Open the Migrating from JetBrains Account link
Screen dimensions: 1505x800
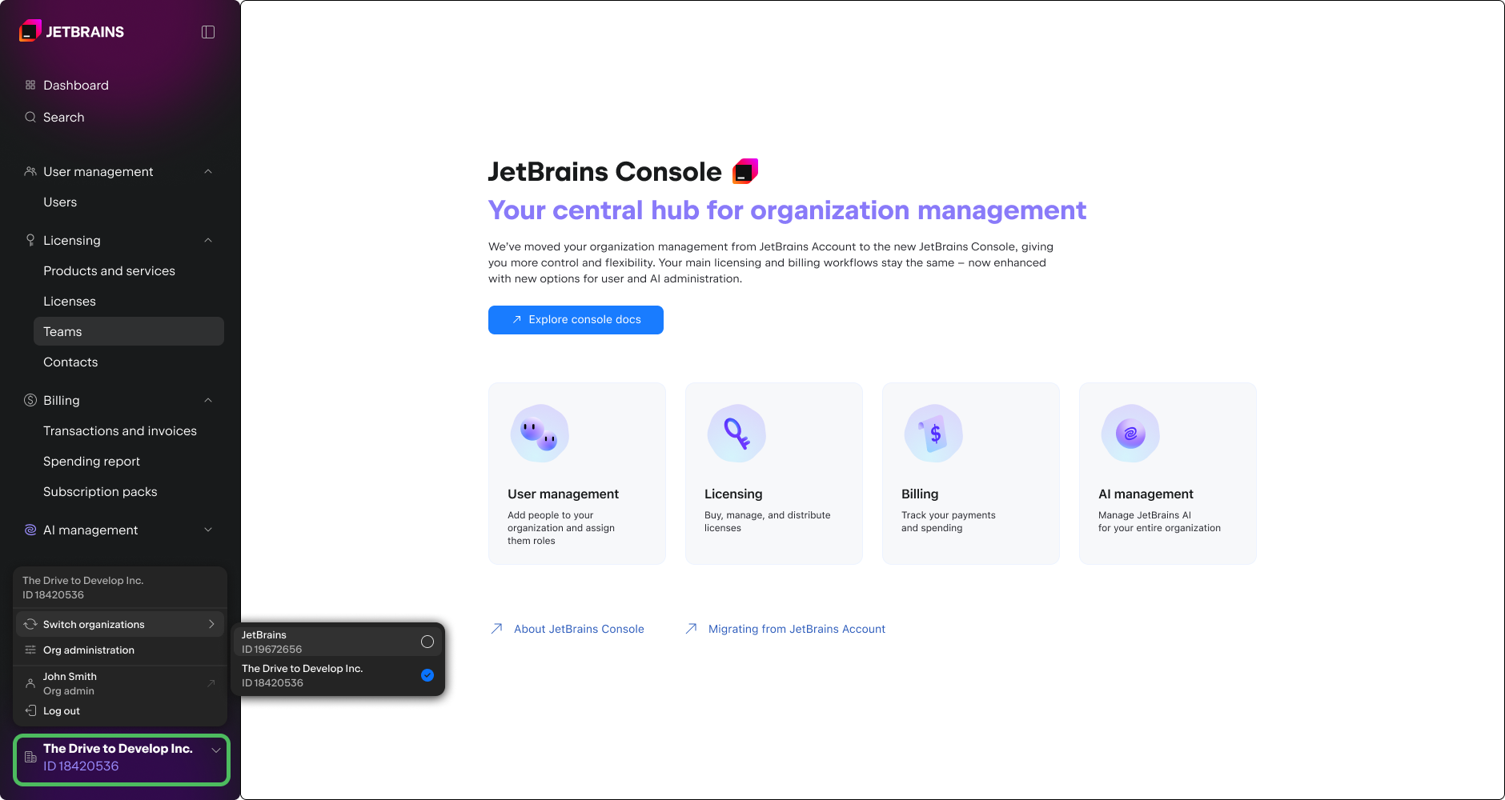tap(796, 629)
